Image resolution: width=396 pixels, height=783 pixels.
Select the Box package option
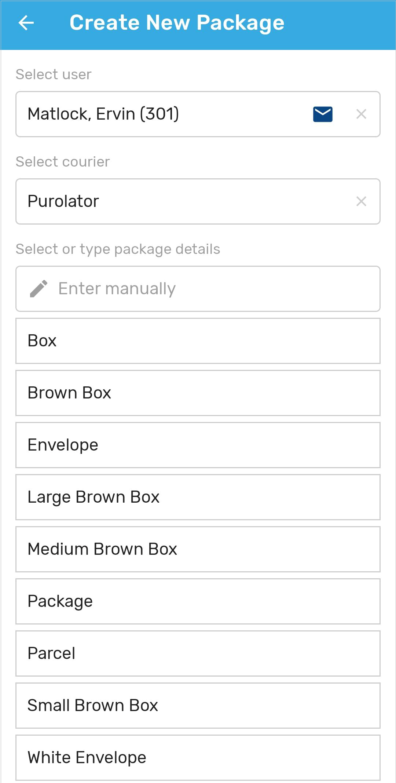[x=198, y=341]
